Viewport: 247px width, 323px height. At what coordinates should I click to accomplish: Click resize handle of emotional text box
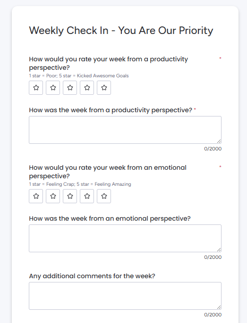click(219, 249)
